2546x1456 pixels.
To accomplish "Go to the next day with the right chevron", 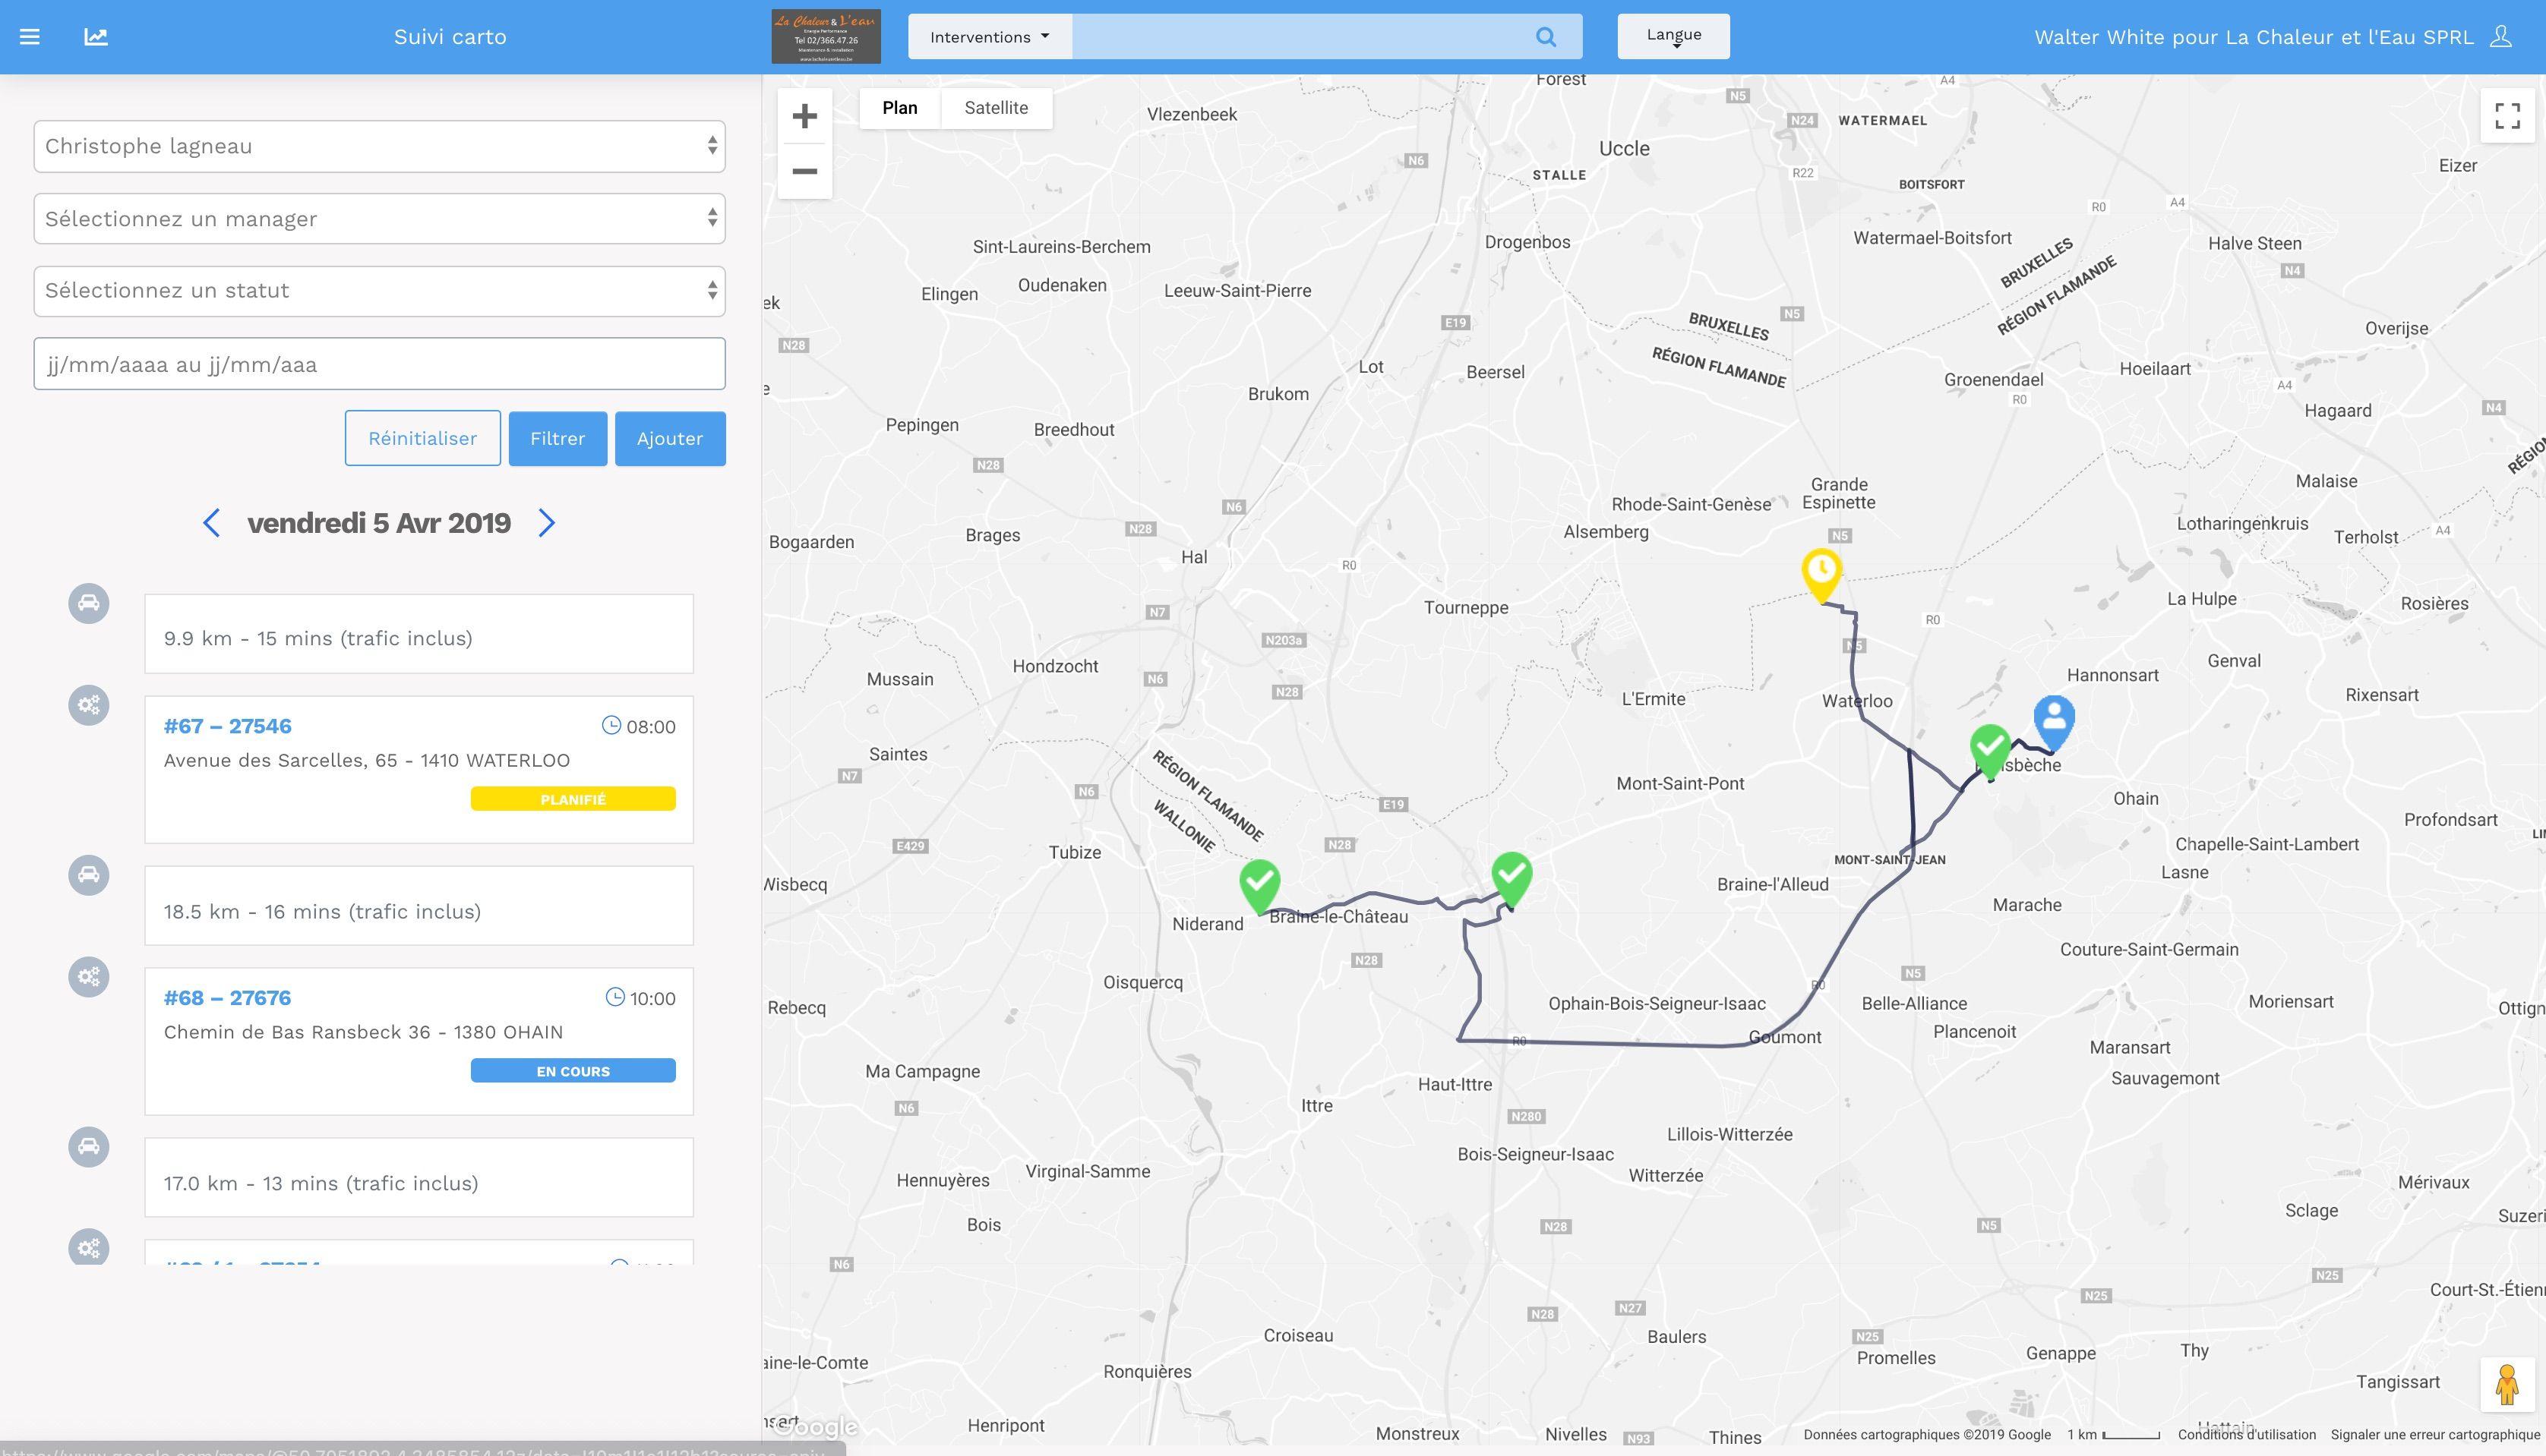I will (546, 522).
